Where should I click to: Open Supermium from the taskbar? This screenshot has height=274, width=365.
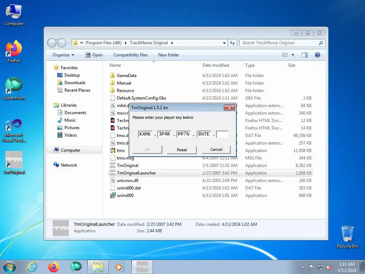76,267
